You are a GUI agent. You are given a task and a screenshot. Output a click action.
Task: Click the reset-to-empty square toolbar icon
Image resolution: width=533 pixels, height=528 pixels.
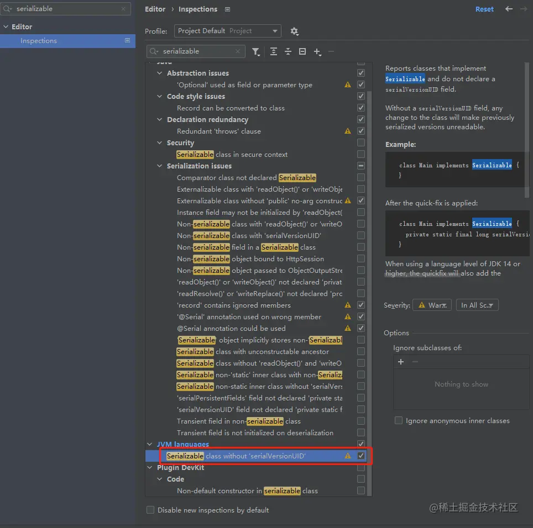click(x=302, y=51)
